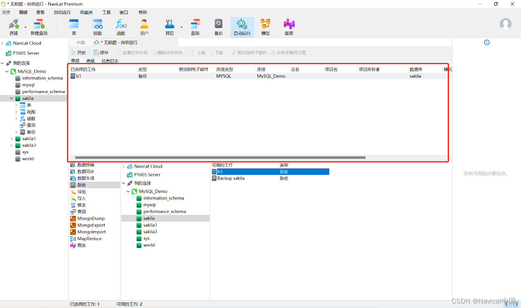Collapse MySQL_Demo in the left connection tree
521x308 pixels.
click(x=7, y=71)
